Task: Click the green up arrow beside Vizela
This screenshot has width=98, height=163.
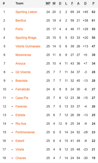Action: 12,149
